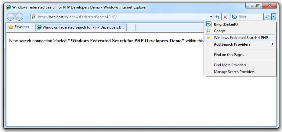The height and width of the screenshot is (132, 282).
Task: Toggle the search providers dropdown arrow
Action: pos(273,17)
